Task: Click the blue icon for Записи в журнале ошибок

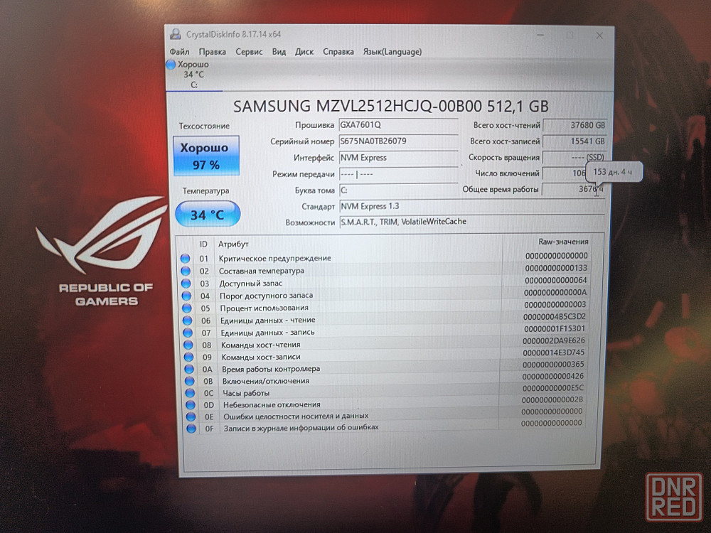Action: pos(191,429)
